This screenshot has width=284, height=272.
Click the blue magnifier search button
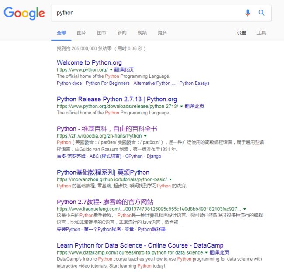(261, 13)
